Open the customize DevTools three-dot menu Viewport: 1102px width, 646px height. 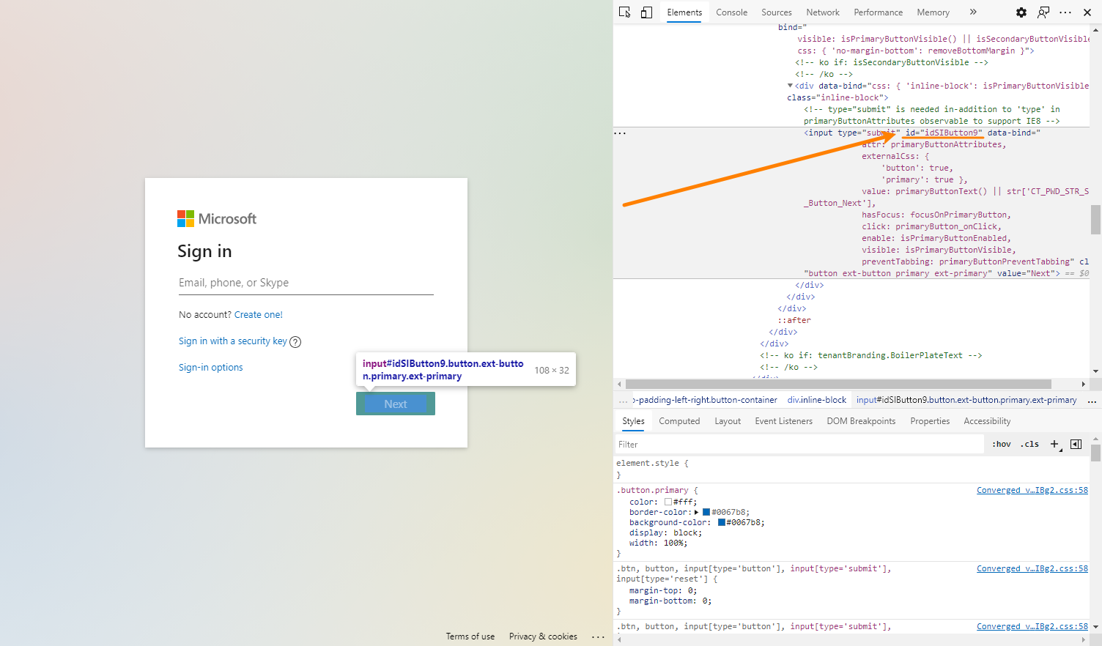[x=1065, y=12]
